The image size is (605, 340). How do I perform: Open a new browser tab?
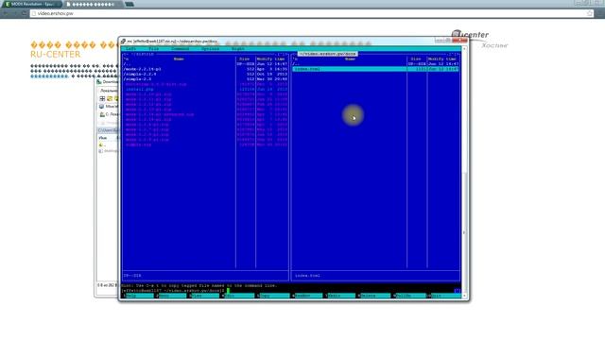130,4
